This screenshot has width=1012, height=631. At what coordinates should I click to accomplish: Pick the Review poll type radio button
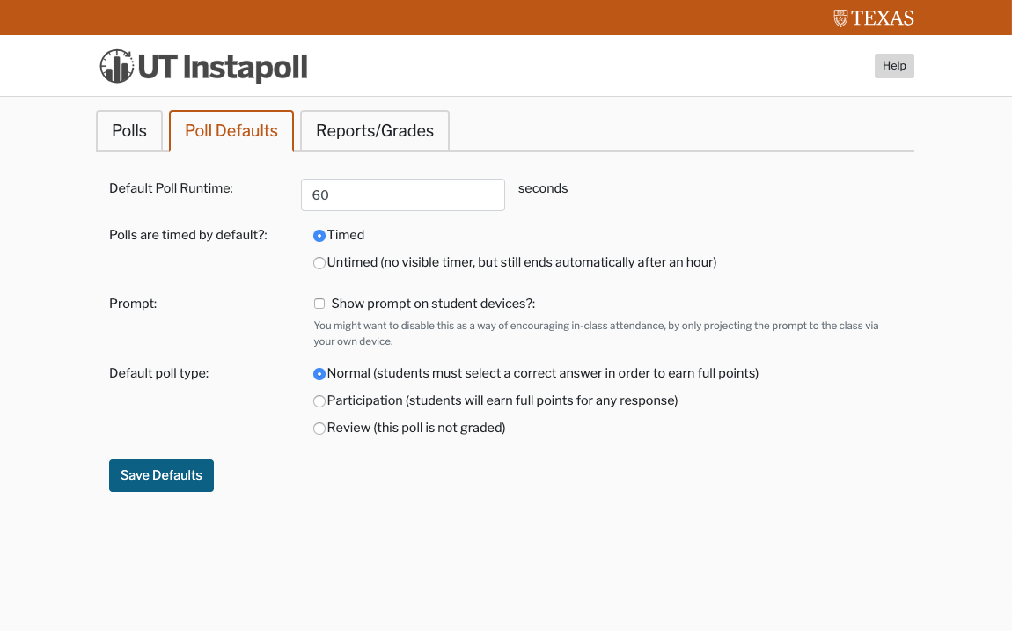319,429
